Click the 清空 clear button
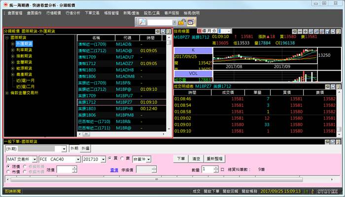The image size is (345, 197). (x=196, y=158)
